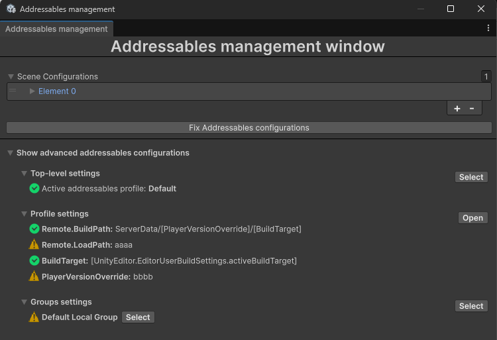Click the warning icon beside Default Local Group
The image size is (497, 340).
tap(34, 317)
